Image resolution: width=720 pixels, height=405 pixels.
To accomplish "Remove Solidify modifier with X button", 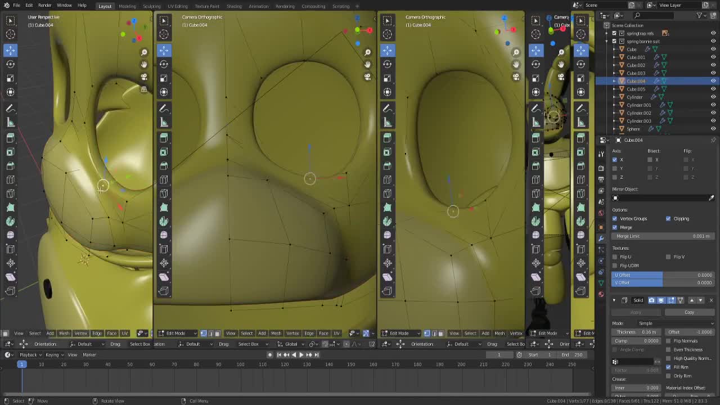I will pos(711,300).
